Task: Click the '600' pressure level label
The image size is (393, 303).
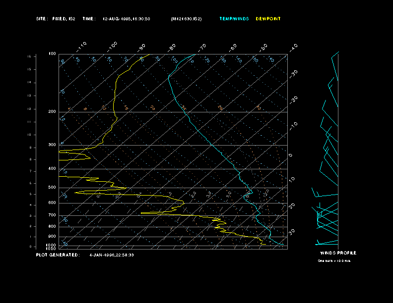Action: (52, 203)
